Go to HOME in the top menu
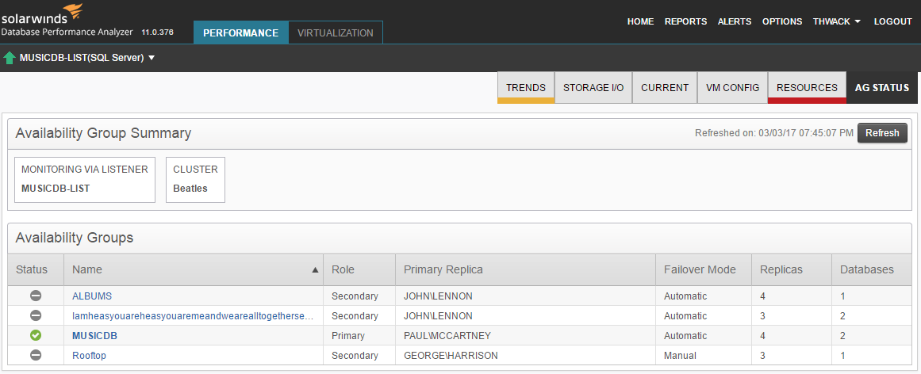Image resolution: width=921 pixels, height=374 pixels. point(640,21)
